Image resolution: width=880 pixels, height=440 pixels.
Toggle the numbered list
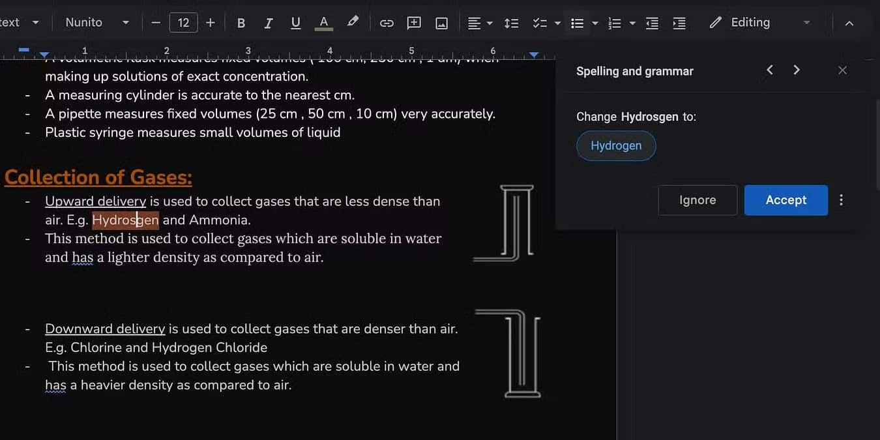tap(614, 23)
